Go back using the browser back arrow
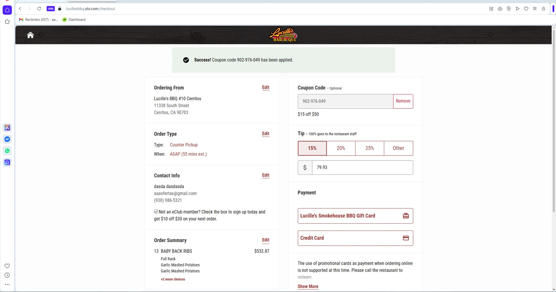Viewport: 556px width, 292px height. pos(20,9)
